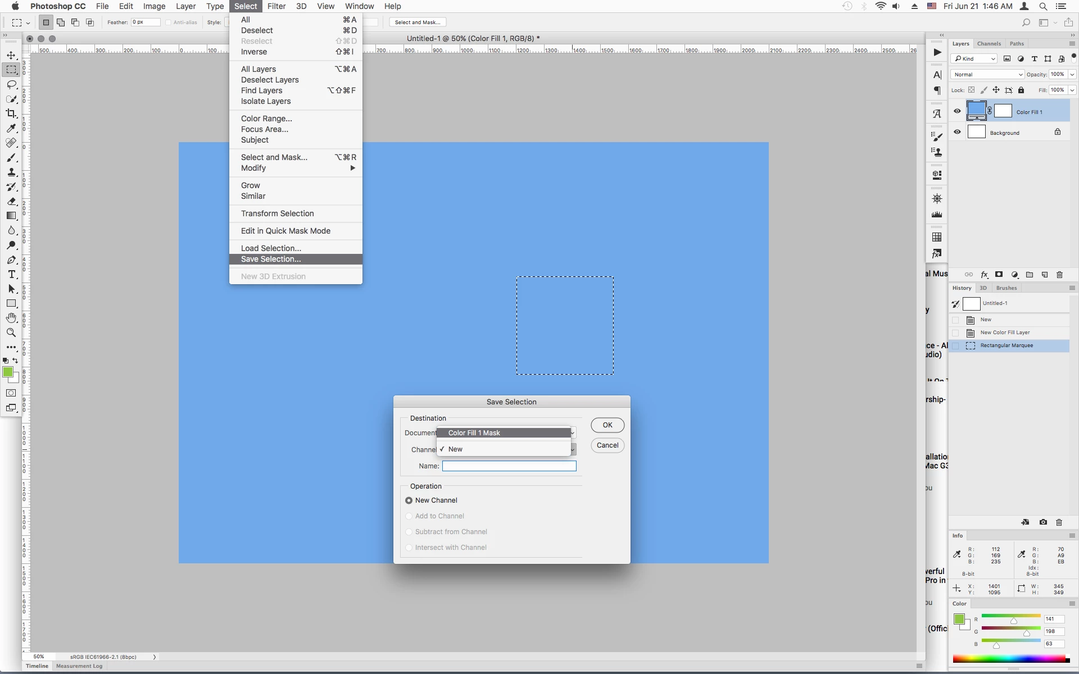Click the Hand tool
1079x674 pixels.
11,318
